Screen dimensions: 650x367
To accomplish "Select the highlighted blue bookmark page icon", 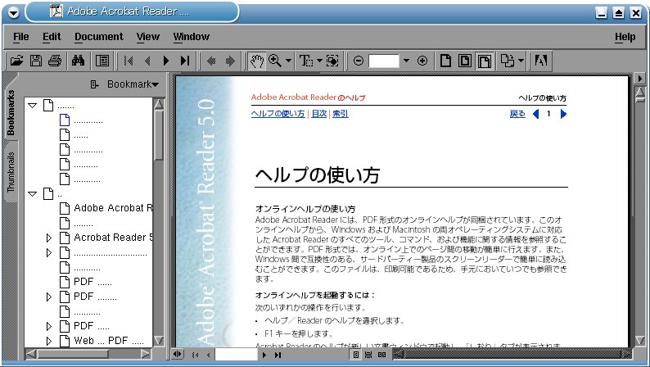I will click(x=65, y=120).
